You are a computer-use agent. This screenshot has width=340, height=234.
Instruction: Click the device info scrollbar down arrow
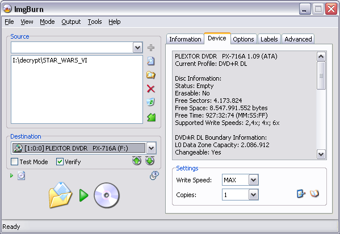click(x=321, y=154)
